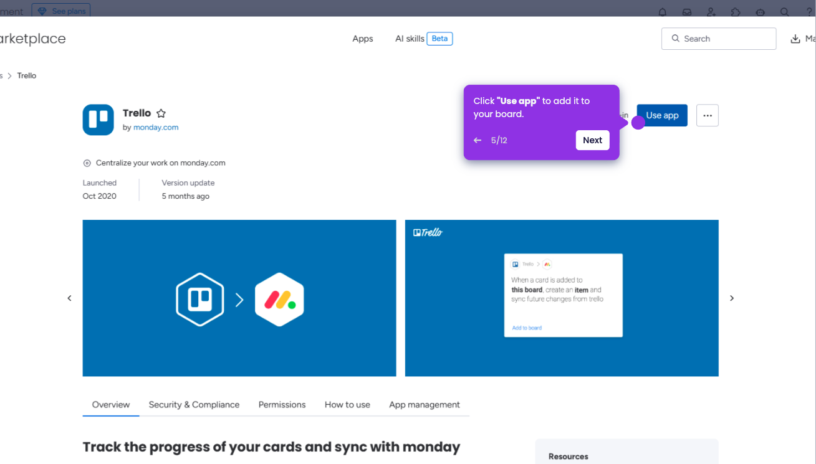This screenshot has height=464, width=816.
Task: Switch to the Overview tab
Action: pos(111,405)
